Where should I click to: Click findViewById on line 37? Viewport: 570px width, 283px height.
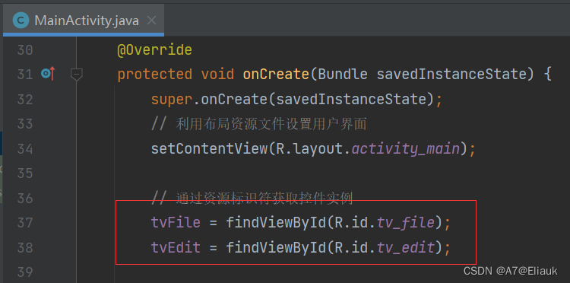(x=276, y=223)
